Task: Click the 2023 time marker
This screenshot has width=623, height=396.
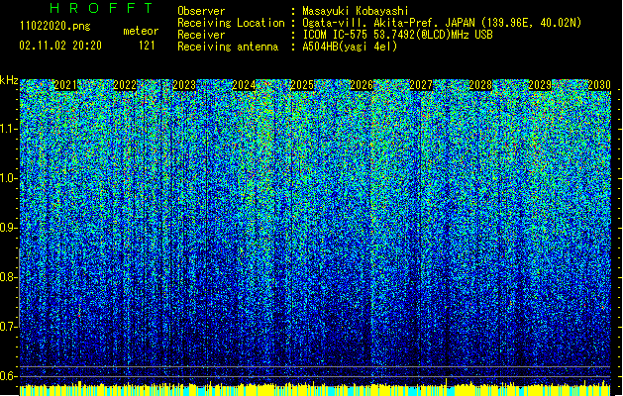Action: (x=184, y=85)
